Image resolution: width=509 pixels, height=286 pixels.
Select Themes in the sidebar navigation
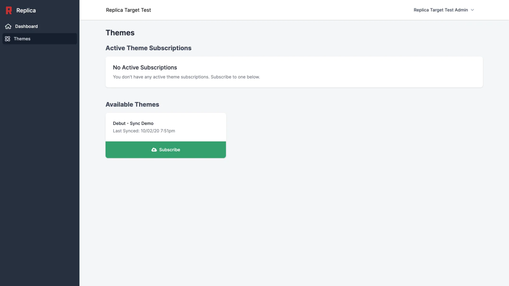22,39
